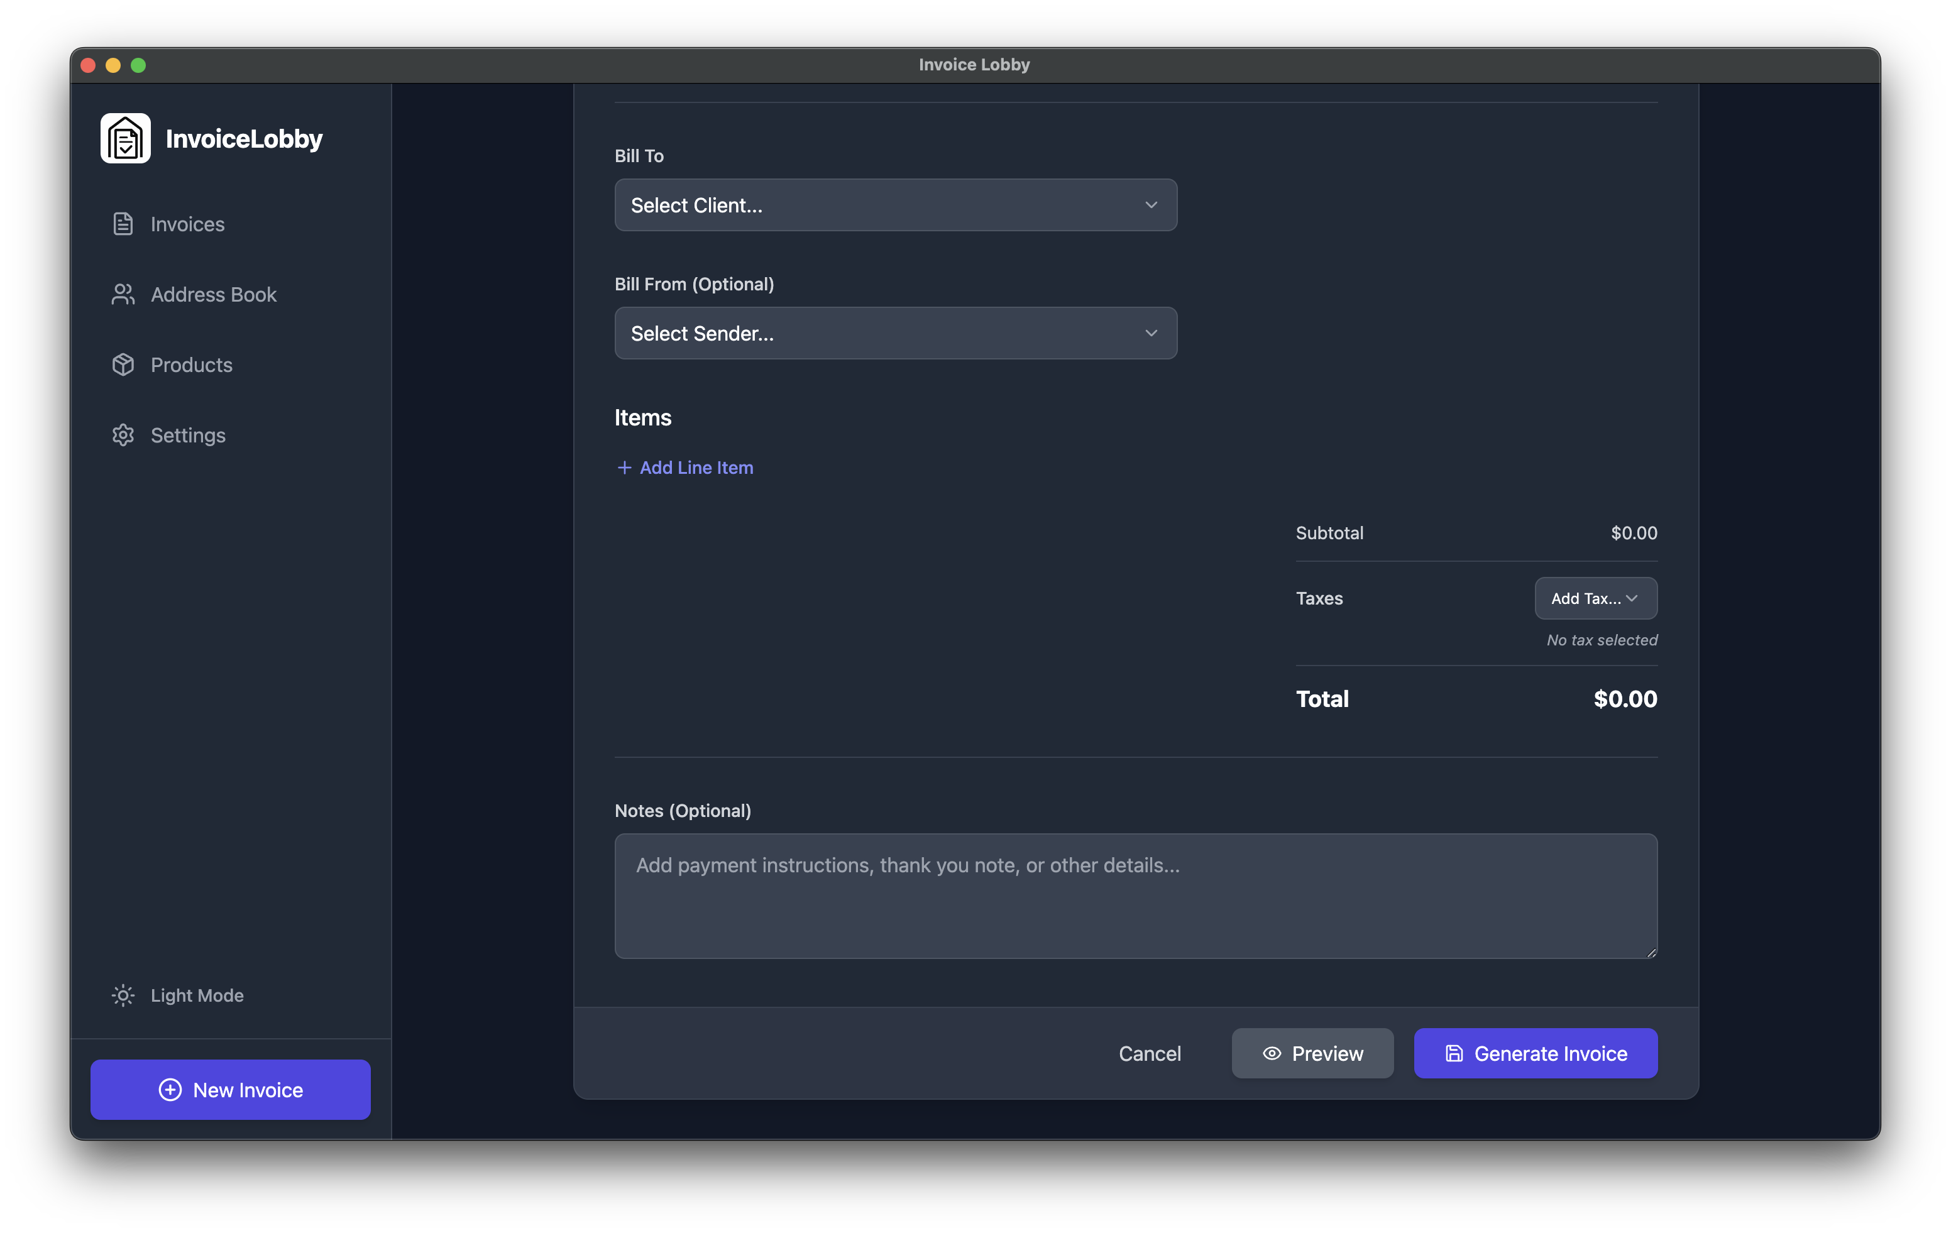Select the Invoices document icon in sidebar
The height and width of the screenshot is (1233, 1951).
(123, 224)
